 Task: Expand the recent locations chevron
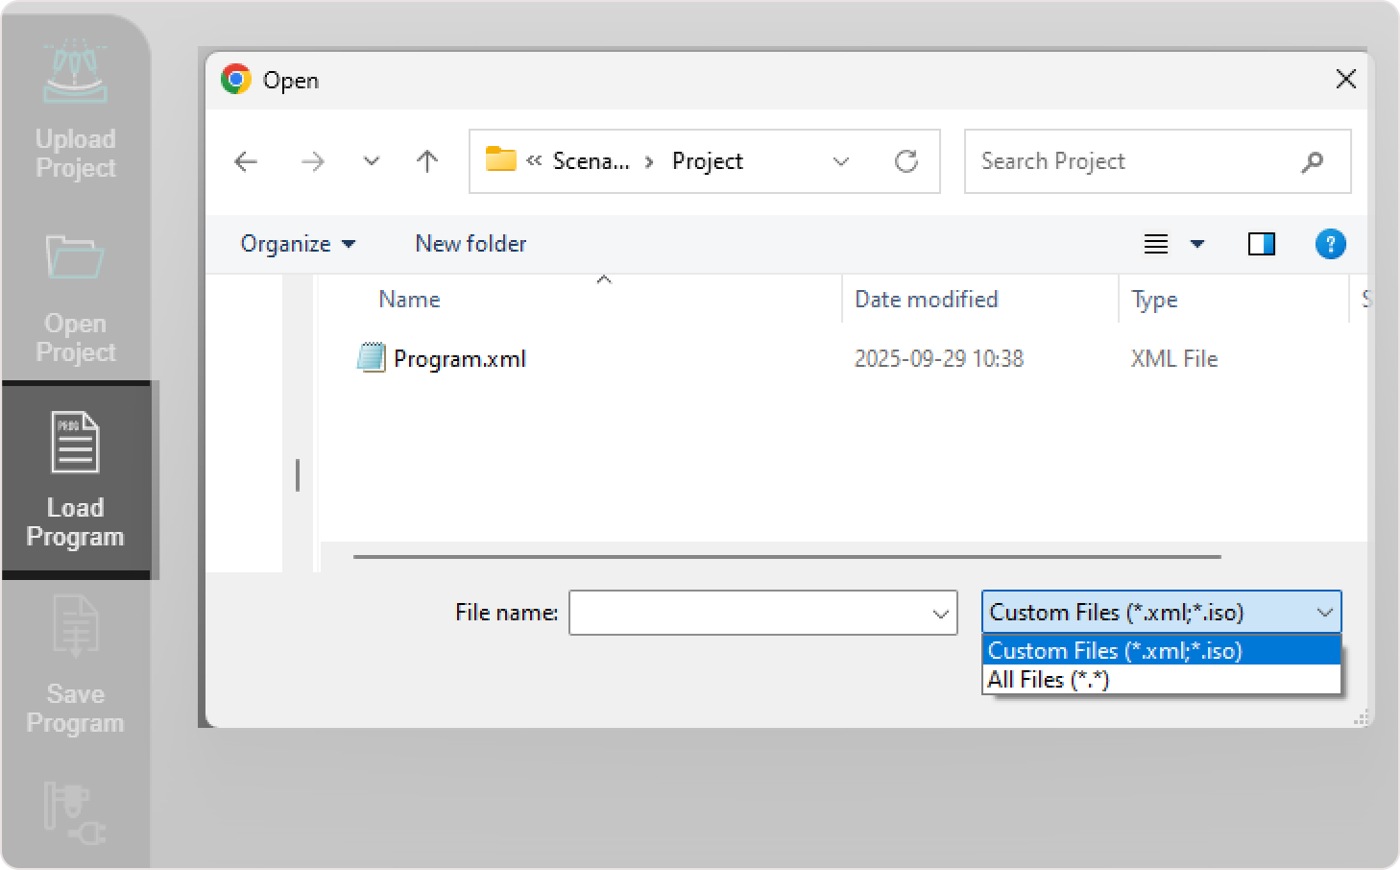click(372, 161)
